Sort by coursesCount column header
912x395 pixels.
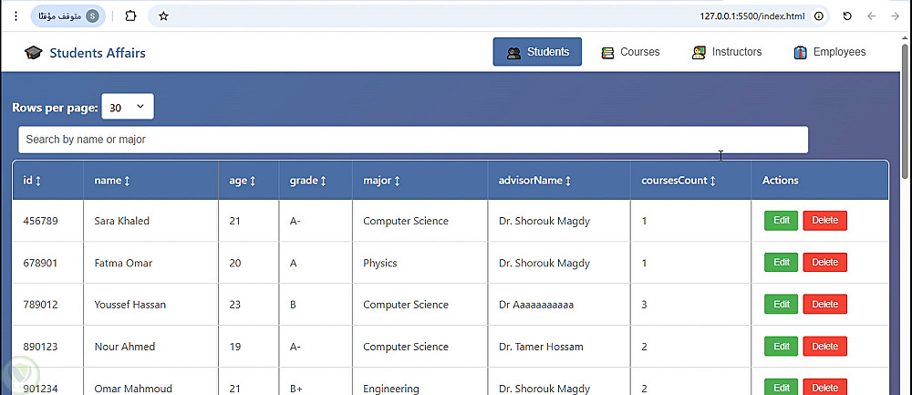coord(679,181)
